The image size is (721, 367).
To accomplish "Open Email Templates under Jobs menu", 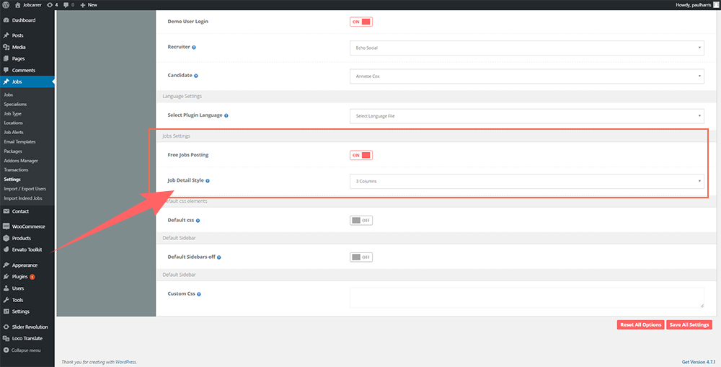I will pyautogui.click(x=19, y=141).
